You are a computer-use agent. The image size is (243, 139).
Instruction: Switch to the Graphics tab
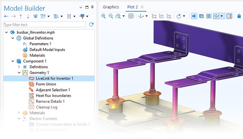click(x=111, y=7)
